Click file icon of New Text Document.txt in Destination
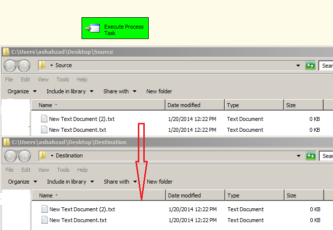The width and height of the screenshot is (333, 230). coord(44,220)
